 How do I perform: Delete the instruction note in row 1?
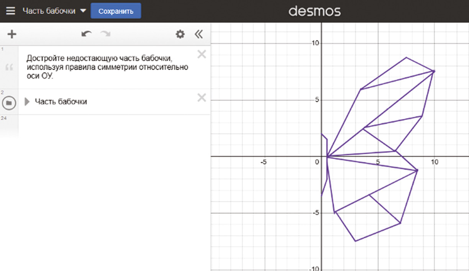point(202,55)
